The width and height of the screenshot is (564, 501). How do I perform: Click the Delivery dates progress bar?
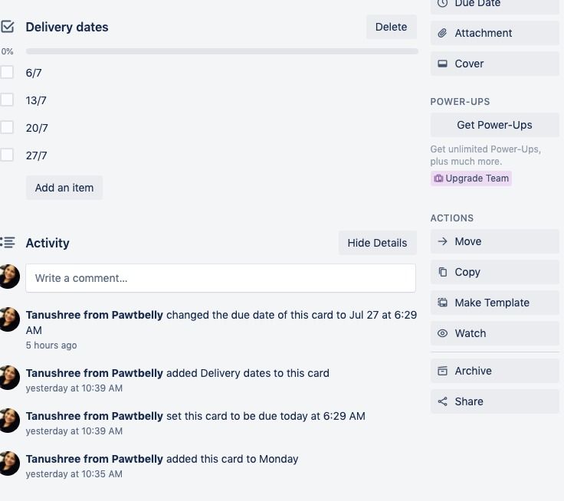(x=222, y=51)
